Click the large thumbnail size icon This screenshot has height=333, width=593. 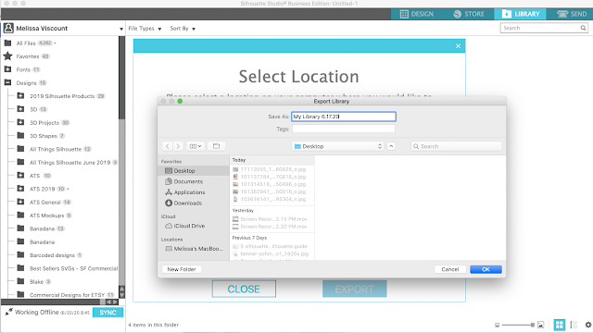click(541, 325)
